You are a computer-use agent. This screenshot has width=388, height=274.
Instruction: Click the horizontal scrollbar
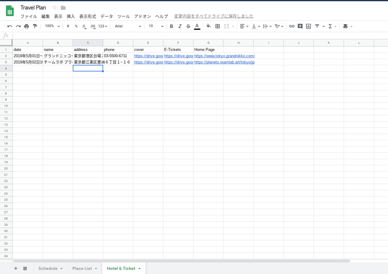pos(182,260)
